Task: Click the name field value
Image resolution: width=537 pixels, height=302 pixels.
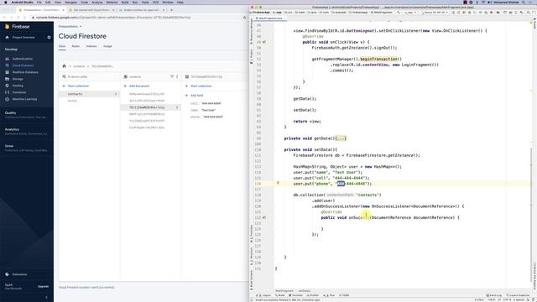Action: 208,110
